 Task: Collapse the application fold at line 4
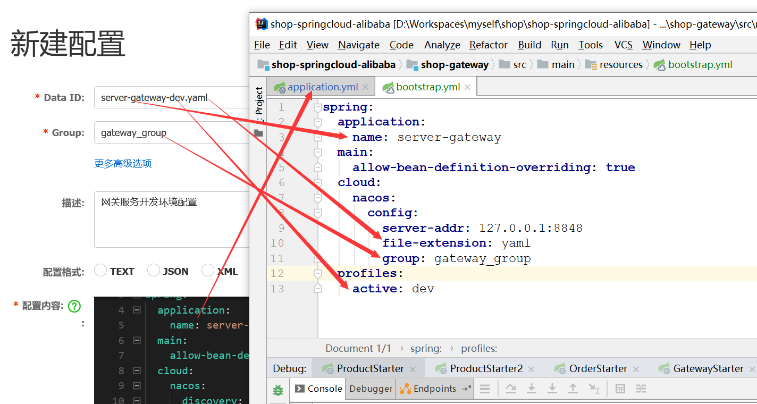point(137,310)
